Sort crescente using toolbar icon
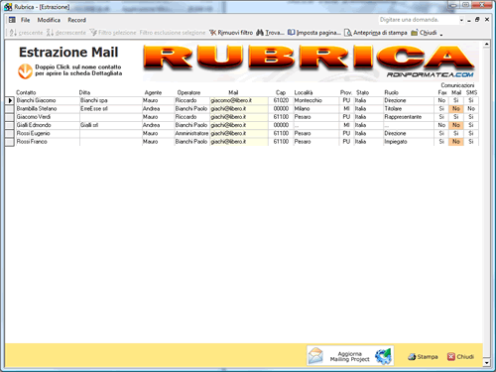The width and height of the screenshot is (496, 372). (x=26, y=33)
